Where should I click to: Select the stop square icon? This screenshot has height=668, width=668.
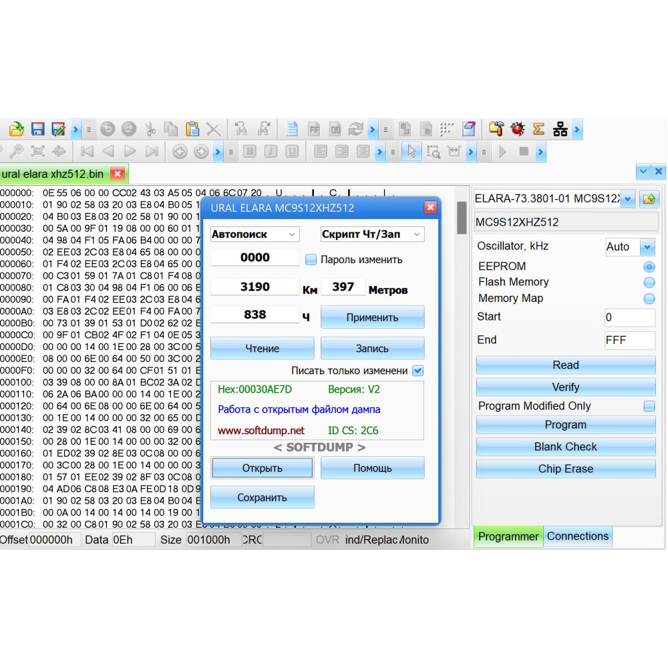click(x=524, y=151)
